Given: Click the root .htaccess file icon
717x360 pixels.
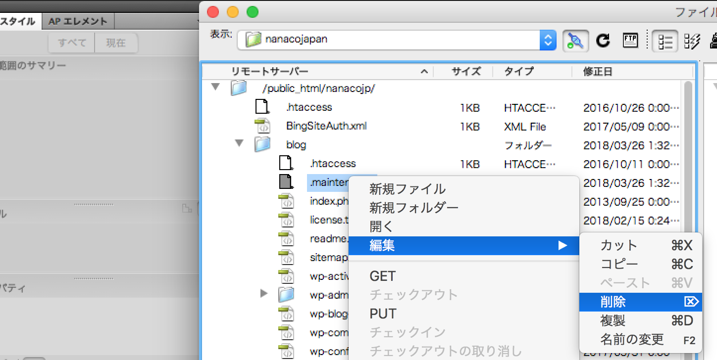Looking at the screenshot, I should (262, 107).
